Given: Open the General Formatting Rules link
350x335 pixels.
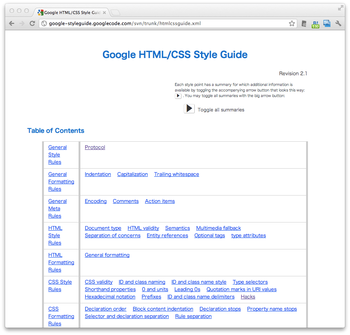Looking at the screenshot, I should (x=61, y=182).
